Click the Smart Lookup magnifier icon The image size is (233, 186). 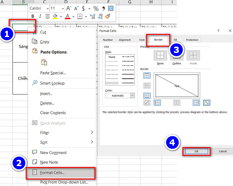click(x=35, y=83)
